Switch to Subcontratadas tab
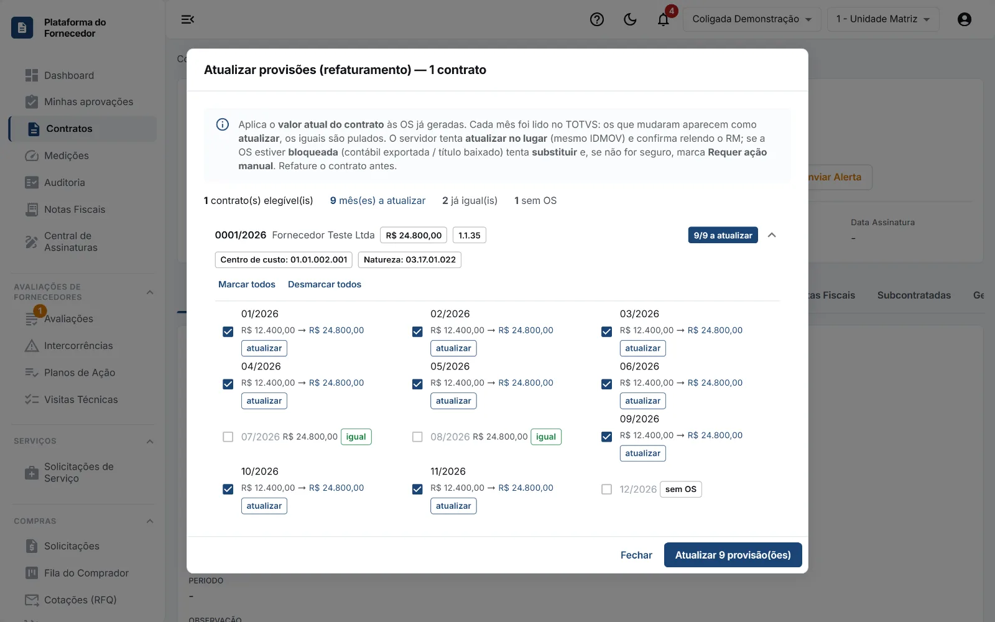The height and width of the screenshot is (622, 995). tap(914, 295)
